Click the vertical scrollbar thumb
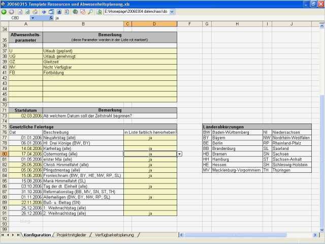Viewport: 325px width, 244px height. [322, 161]
